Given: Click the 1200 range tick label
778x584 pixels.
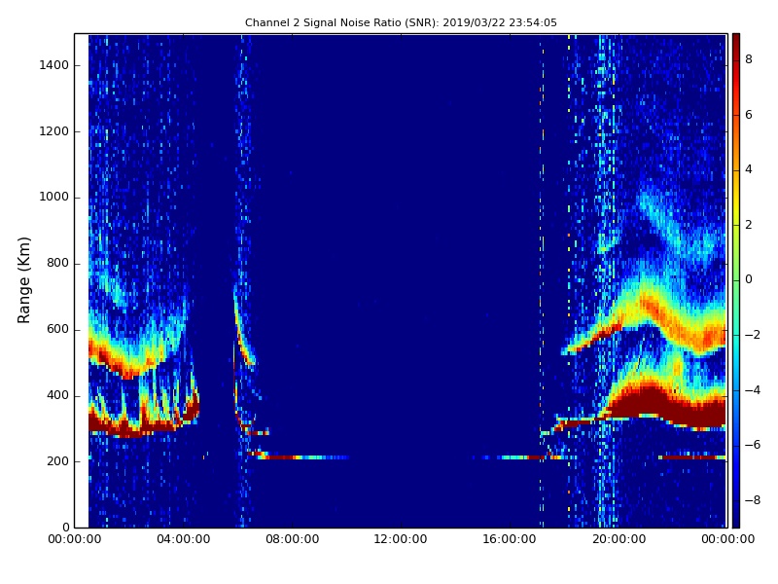Looking at the screenshot, I should pyautogui.click(x=54, y=131).
